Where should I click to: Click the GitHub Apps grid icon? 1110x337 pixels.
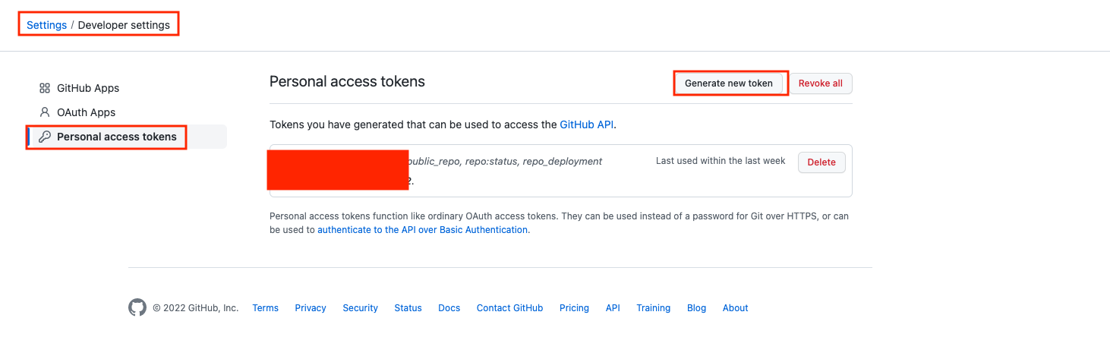click(45, 88)
